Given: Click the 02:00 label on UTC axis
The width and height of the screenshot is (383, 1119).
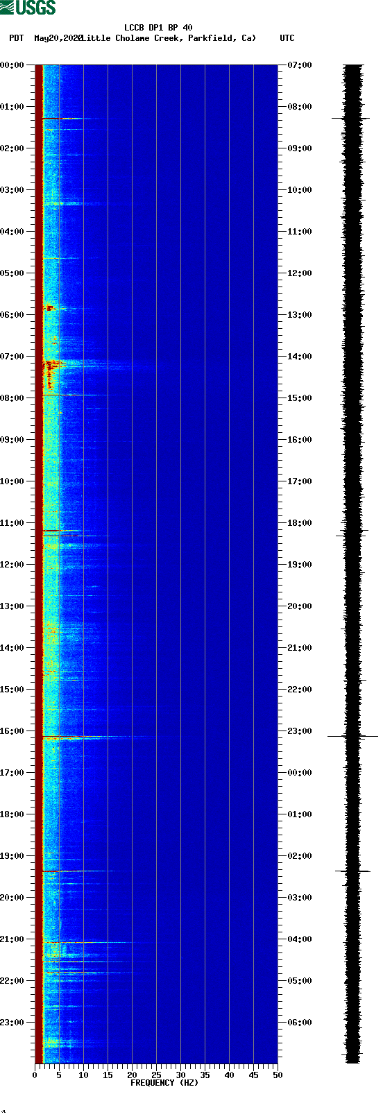Looking at the screenshot, I should pyautogui.click(x=300, y=856).
